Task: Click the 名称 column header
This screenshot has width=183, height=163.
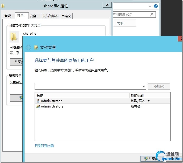Action: point(82,95)
